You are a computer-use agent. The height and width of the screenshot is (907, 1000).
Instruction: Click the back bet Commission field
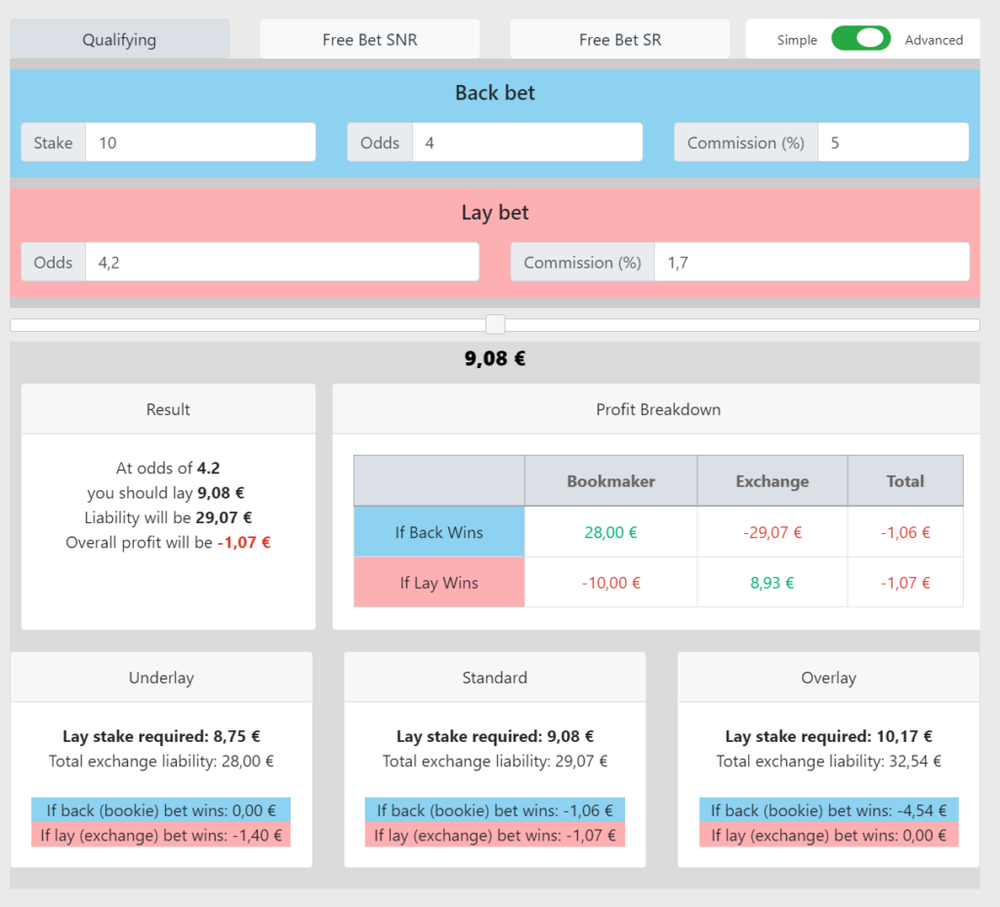click(x=893, y=142)
